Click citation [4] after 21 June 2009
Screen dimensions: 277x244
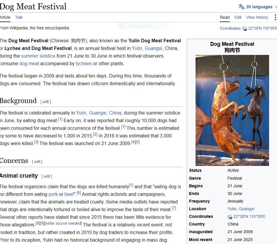[133, 142]
